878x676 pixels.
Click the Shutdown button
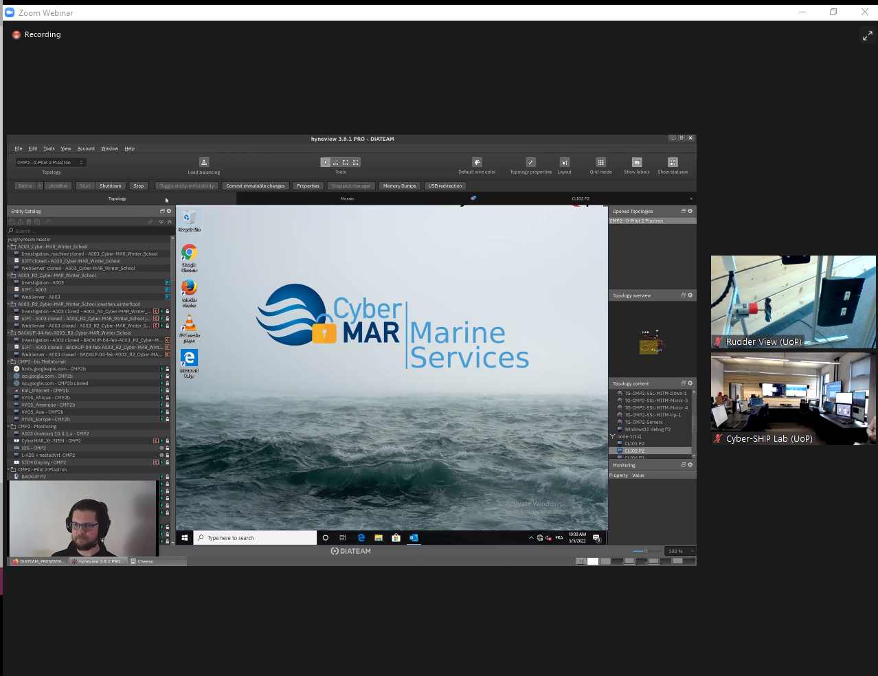[110, 186]
